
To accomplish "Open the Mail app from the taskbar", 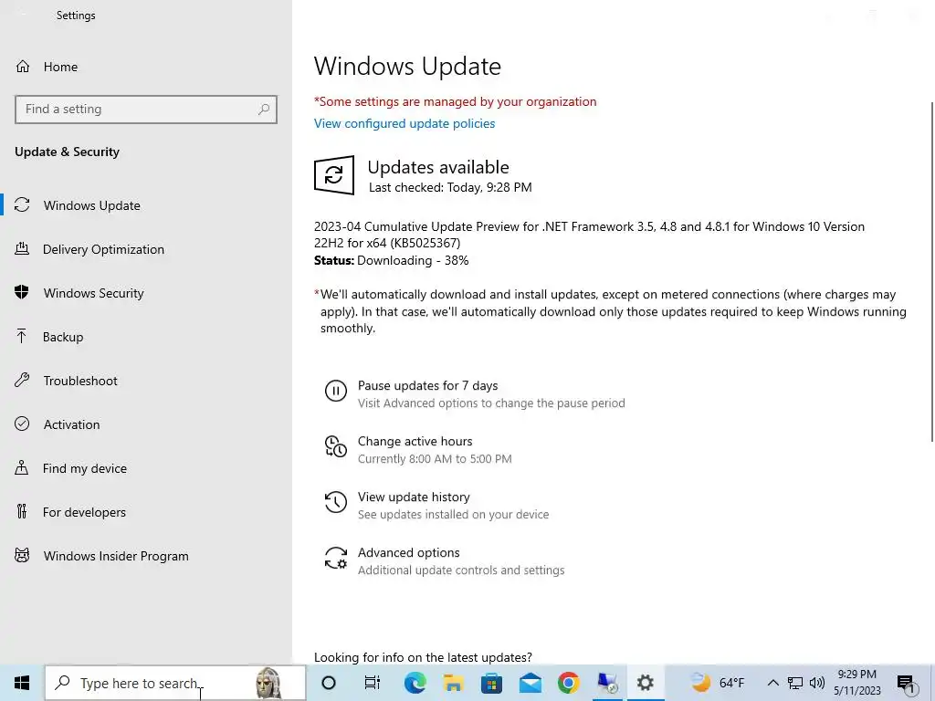I will (531, 683).
